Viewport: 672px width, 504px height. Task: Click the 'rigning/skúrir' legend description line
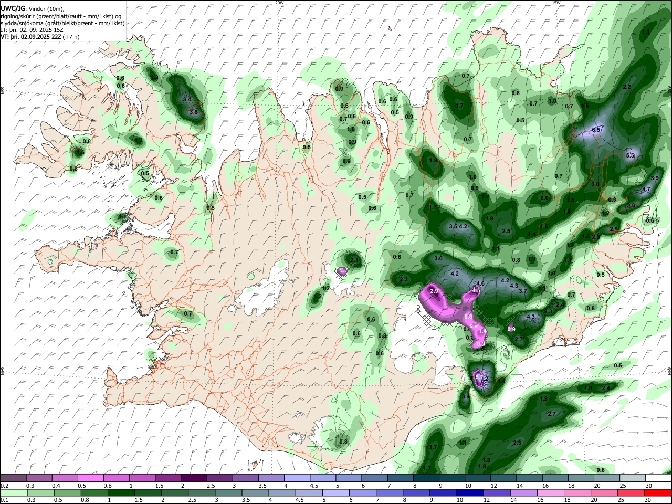61,16
